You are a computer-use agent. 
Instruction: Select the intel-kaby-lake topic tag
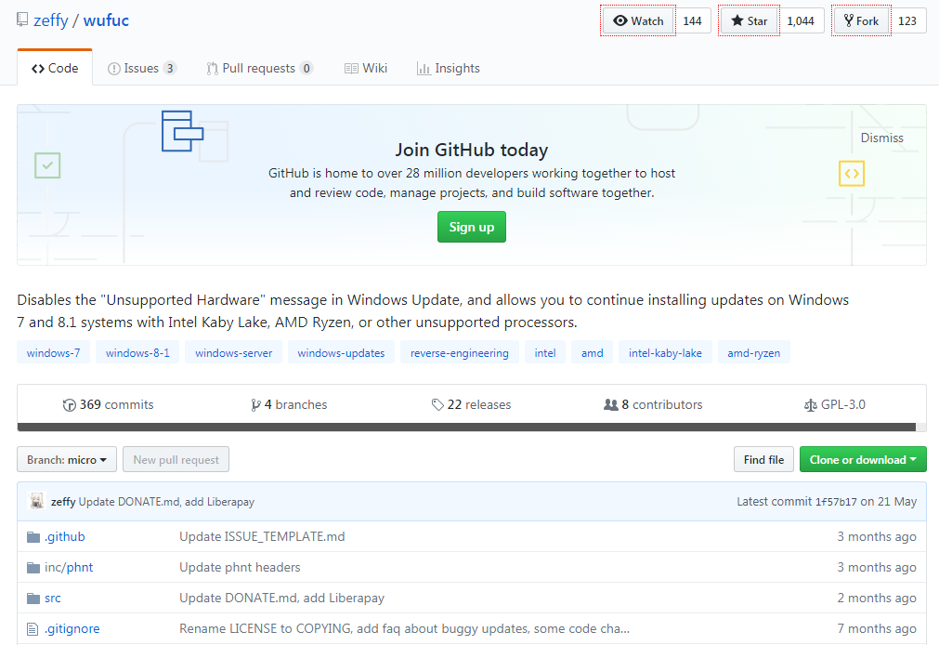665,352
